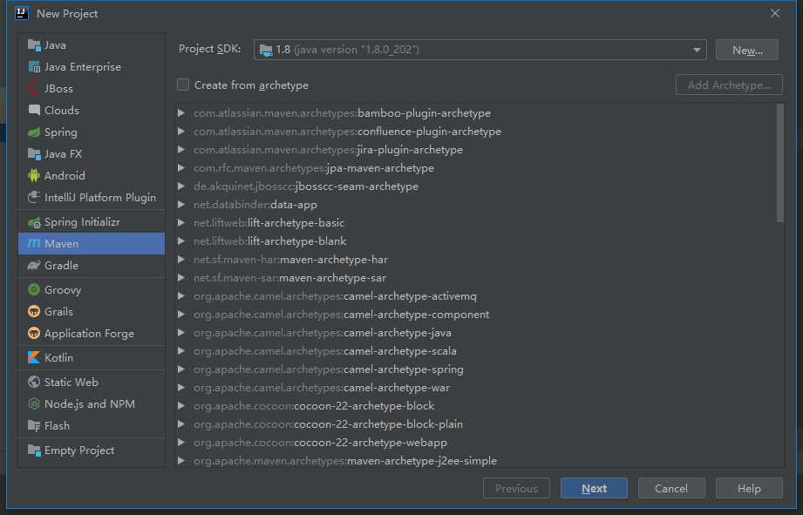Image resolution: width=803 pixels, height=515 pixels.
Task: Select the Java FX icon
Action: 34,153
